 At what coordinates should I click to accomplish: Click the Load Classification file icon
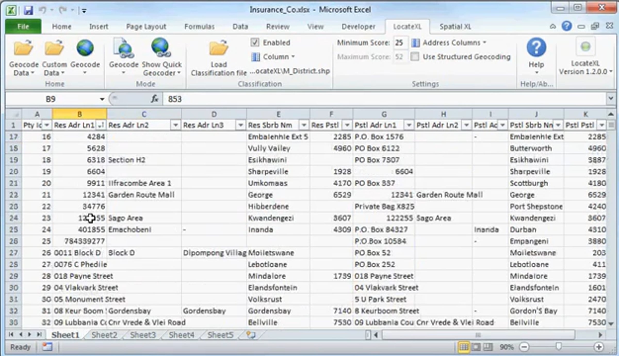[x=219, y=48]
